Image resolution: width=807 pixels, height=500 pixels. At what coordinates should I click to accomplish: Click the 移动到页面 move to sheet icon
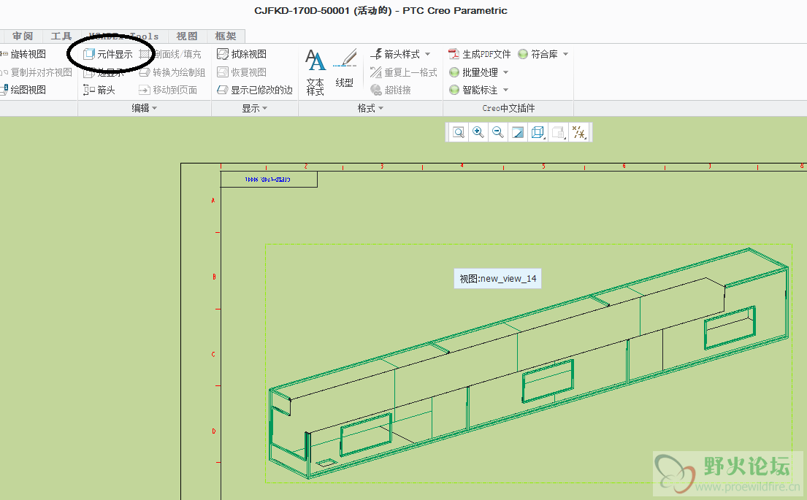[144, 90]
